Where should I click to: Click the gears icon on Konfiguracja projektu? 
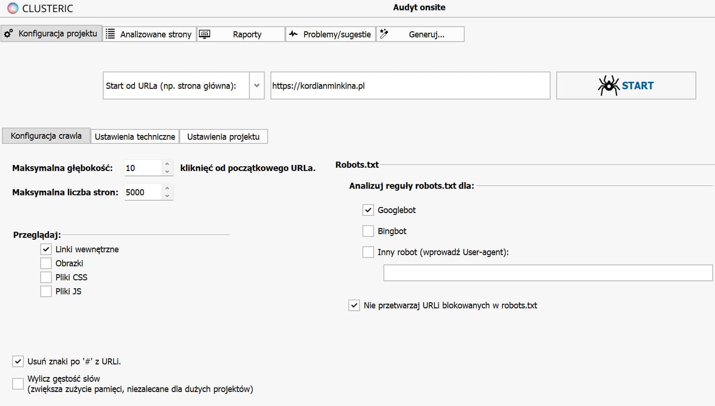coord(8,34)
